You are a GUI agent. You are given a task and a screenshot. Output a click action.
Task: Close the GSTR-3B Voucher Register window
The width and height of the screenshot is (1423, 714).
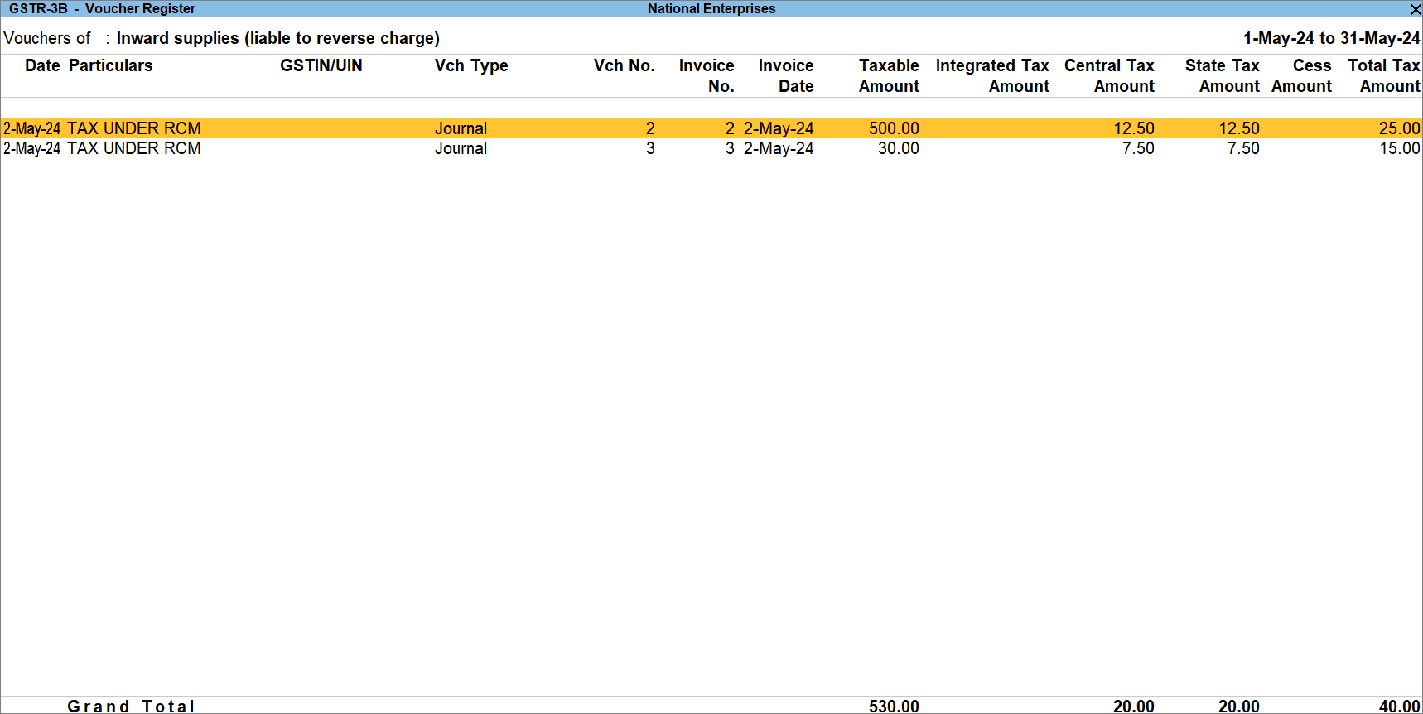[1415, 9]
